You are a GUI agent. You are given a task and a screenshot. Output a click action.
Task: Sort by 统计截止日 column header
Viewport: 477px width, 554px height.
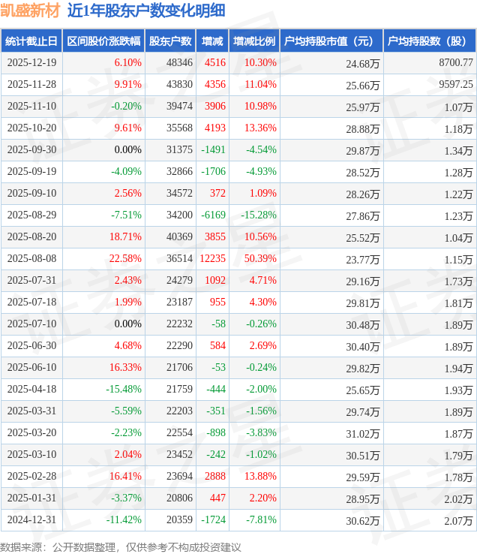31,41
